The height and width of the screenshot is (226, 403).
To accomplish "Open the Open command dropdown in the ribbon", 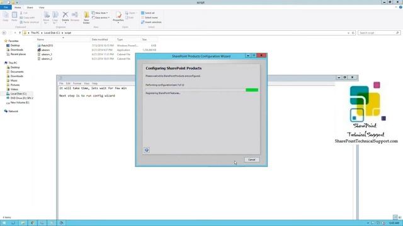I will (x=130, y=13).
